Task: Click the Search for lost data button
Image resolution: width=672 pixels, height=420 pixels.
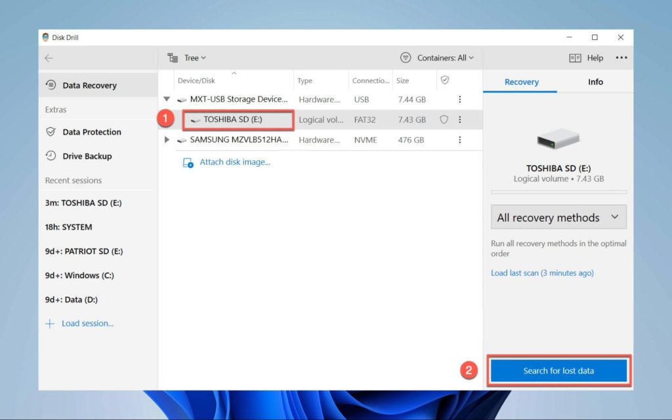Action: coord(558,370)
